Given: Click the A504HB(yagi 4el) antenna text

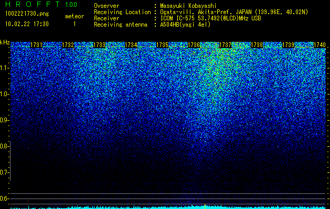Looking at the screenshot, I should click(185, 25).
